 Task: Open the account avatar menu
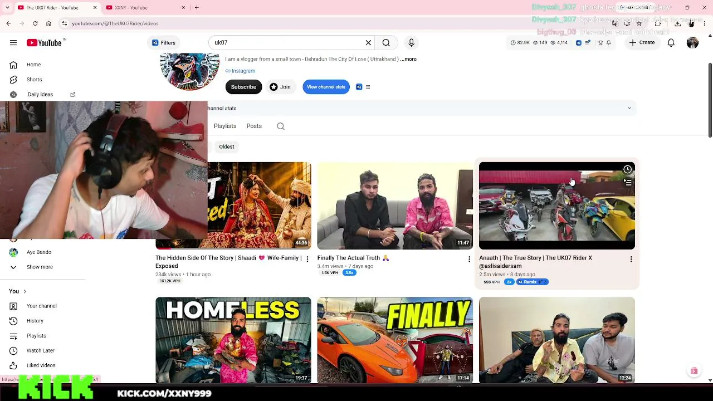pos(692,43)
